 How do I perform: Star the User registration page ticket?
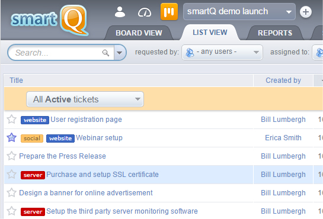[x=11, y=120]
